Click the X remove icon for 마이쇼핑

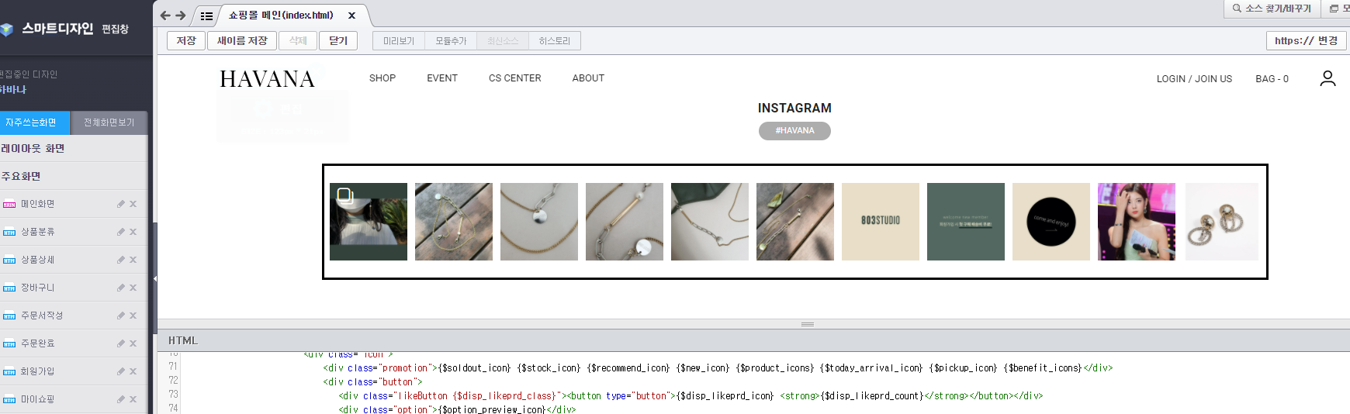point(133,399)
